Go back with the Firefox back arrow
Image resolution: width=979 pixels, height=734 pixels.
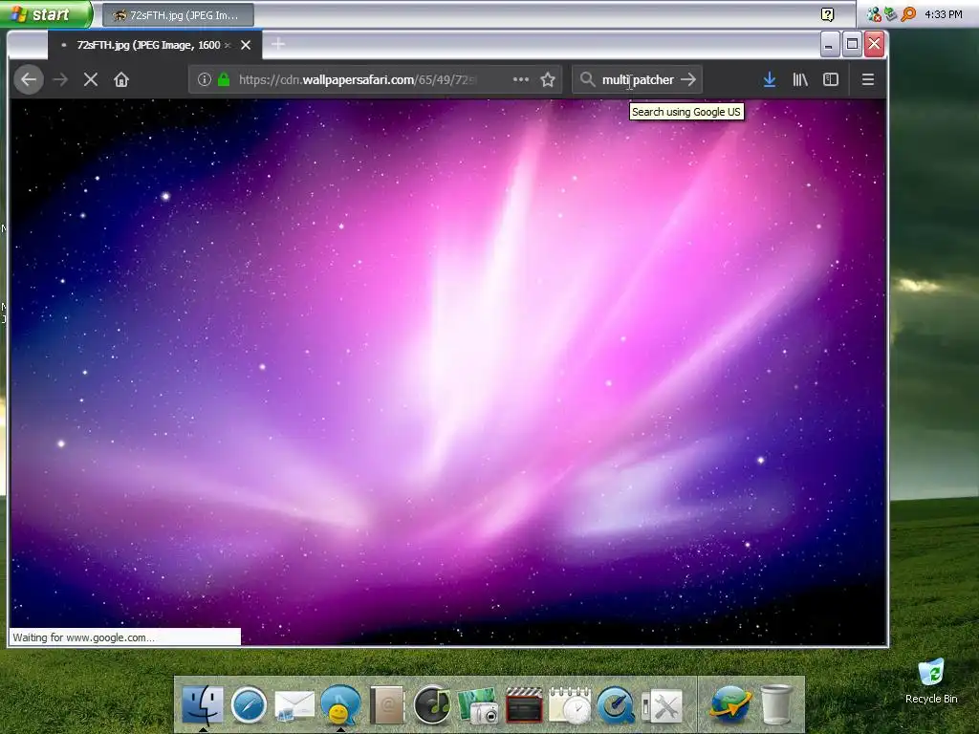point(28,80)
